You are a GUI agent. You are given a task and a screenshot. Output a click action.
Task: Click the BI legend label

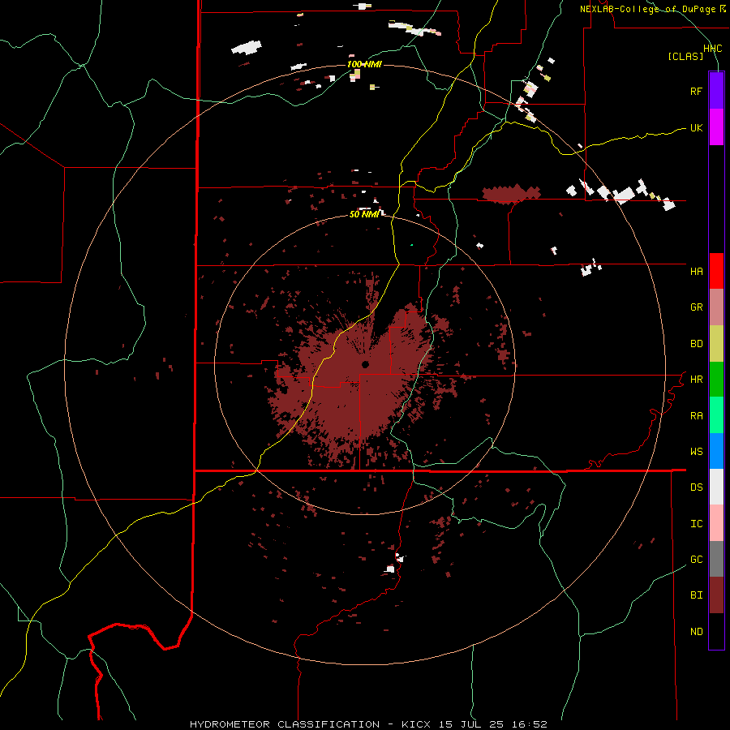(696, 595)
